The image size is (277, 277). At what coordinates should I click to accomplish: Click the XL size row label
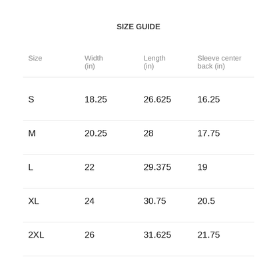tap(33, 201)
